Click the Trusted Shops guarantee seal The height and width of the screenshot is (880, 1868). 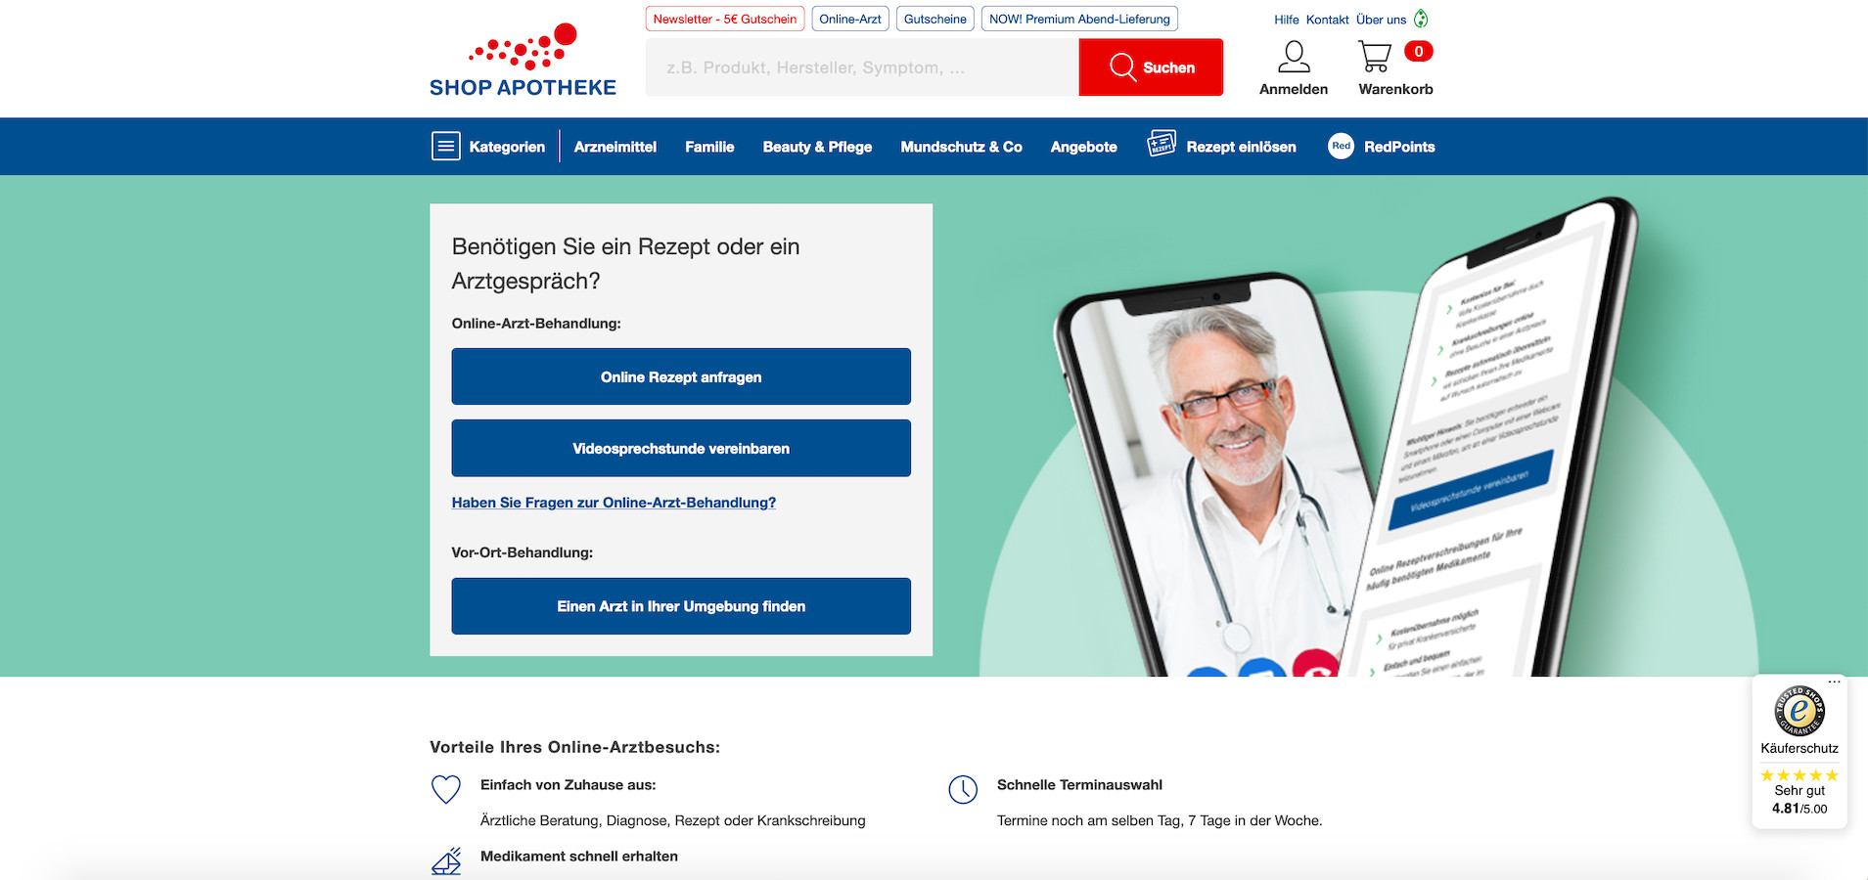(x=1799, y=711)
